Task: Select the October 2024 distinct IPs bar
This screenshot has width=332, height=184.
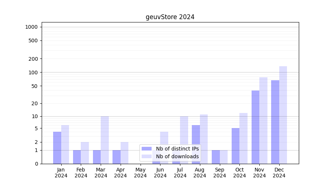Action: [235, 146]
